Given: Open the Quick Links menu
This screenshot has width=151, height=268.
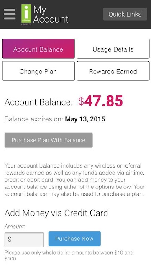Looking at the screenshot, I should (x=125, y=14).
